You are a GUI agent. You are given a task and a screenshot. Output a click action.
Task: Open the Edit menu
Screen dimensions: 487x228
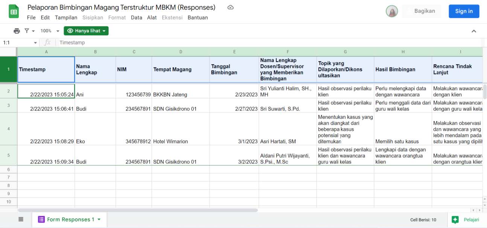coord(45,17)
